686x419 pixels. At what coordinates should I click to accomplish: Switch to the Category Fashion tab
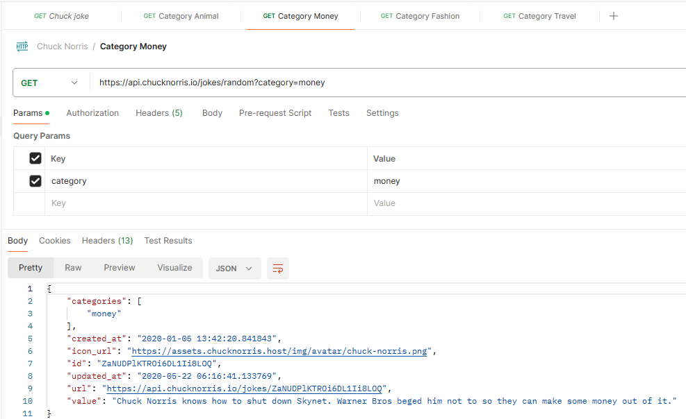420,16
